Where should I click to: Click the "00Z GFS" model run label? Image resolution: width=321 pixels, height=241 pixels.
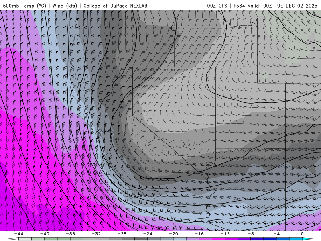tap(217, 6)
